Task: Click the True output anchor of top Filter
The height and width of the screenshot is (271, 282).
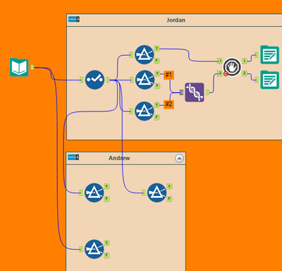Action: coord(157,49)
